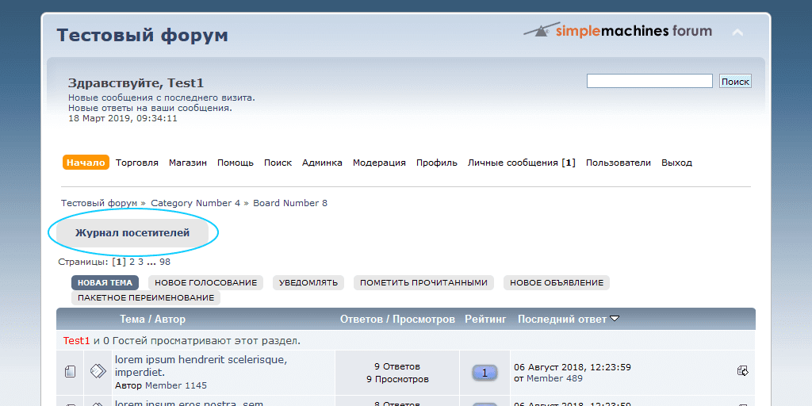The image size is (812, 406).
Task: Open the Админка menu
Action: pos(322,163)
